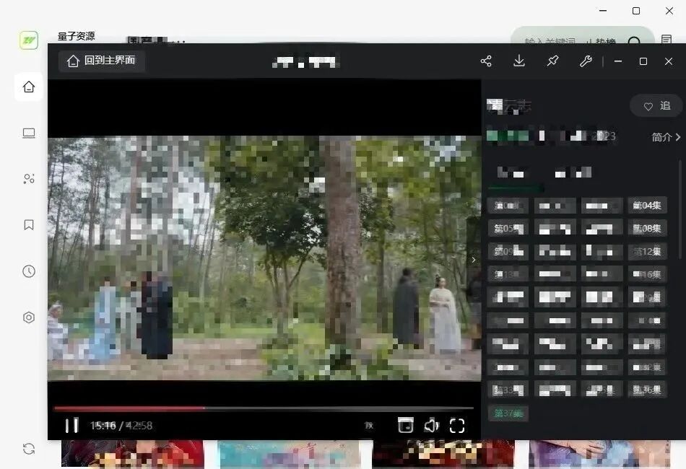Select episode 第08集
The height and width of the screenshot is (469, 686).
tap(647, 228)
